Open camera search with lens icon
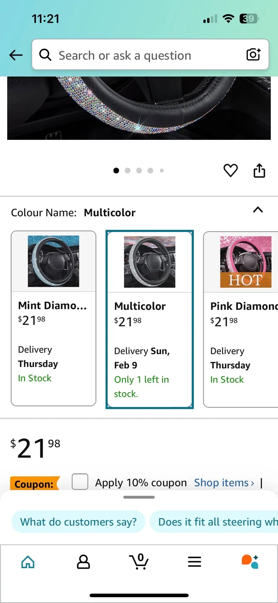 (x=253, y=55)
